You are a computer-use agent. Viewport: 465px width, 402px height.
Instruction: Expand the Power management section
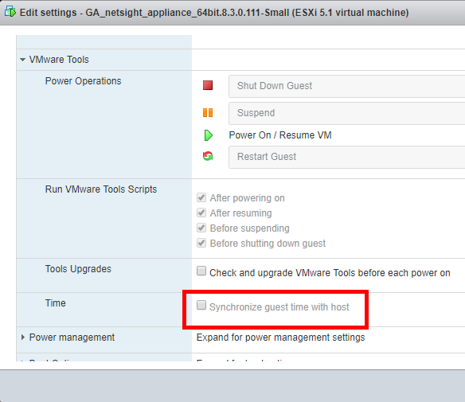click(x=23, y=337)
